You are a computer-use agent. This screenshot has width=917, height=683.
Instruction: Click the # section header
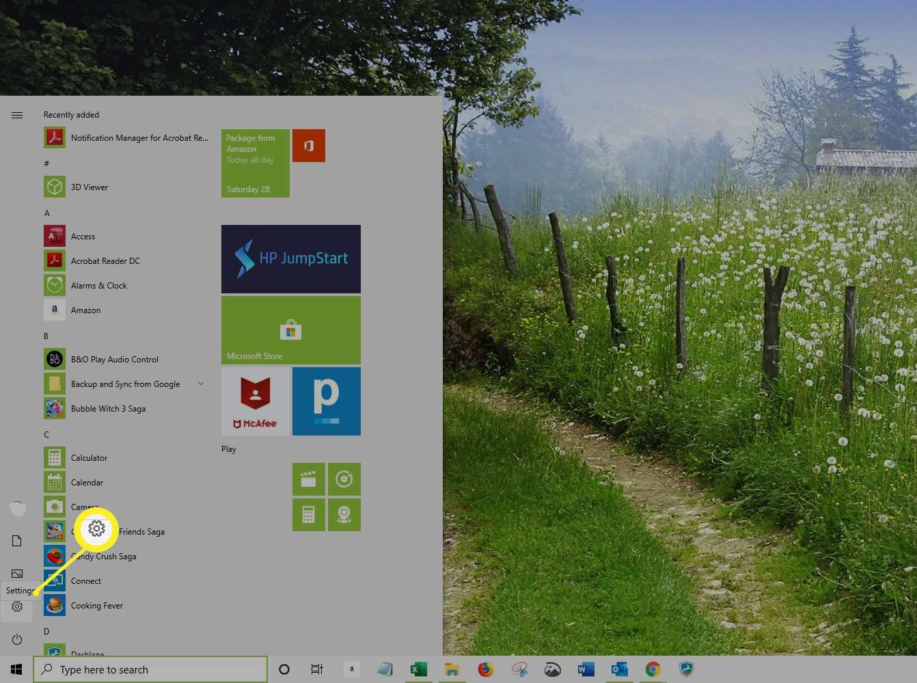46,163
